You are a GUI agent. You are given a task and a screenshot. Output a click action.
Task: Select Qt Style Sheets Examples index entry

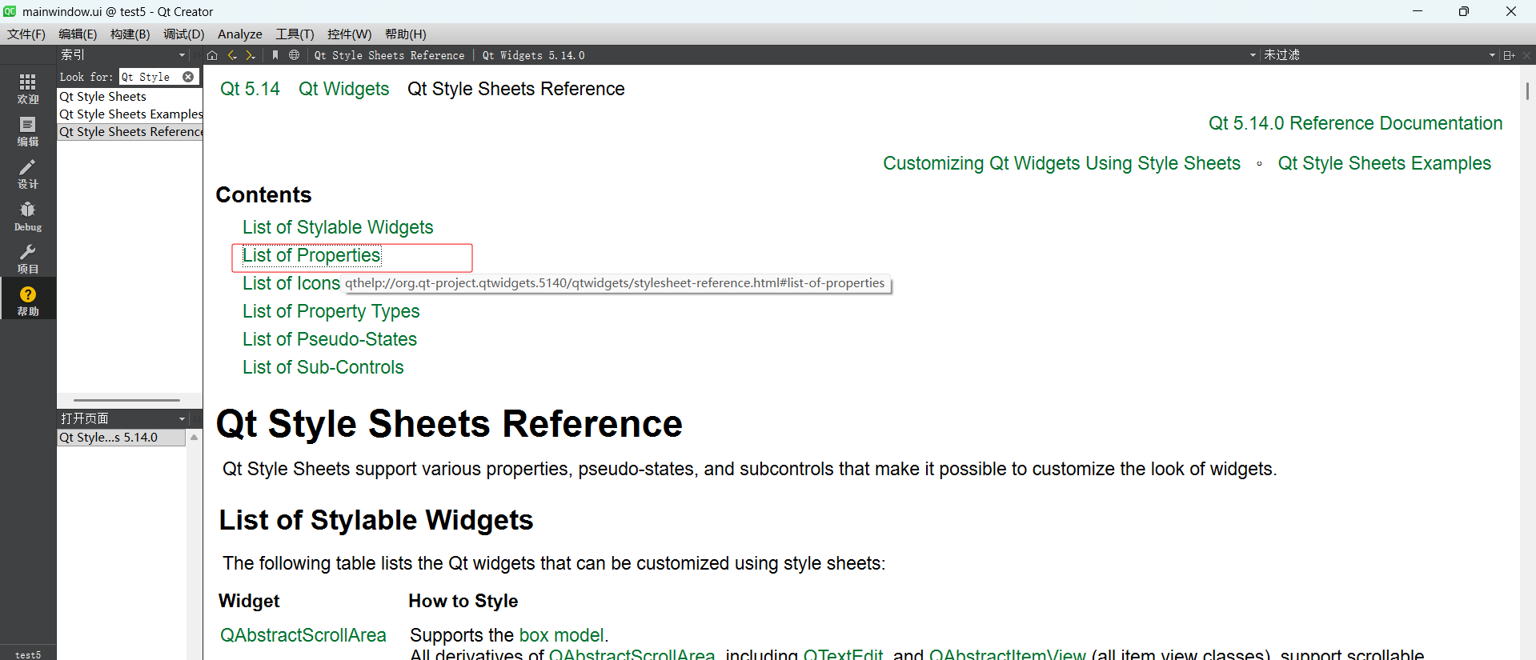130,114
